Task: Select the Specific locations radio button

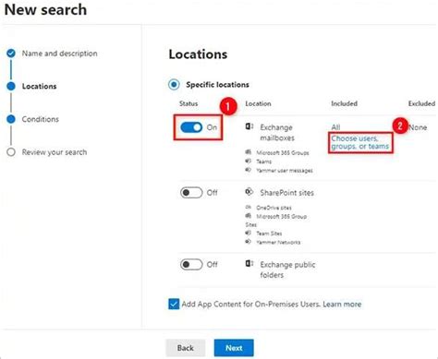Action: 174,84
